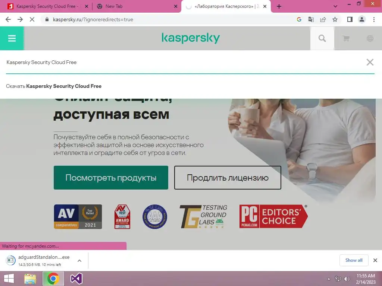Expand adguard download options chevron
382x286 pixels.
[79, 260]
